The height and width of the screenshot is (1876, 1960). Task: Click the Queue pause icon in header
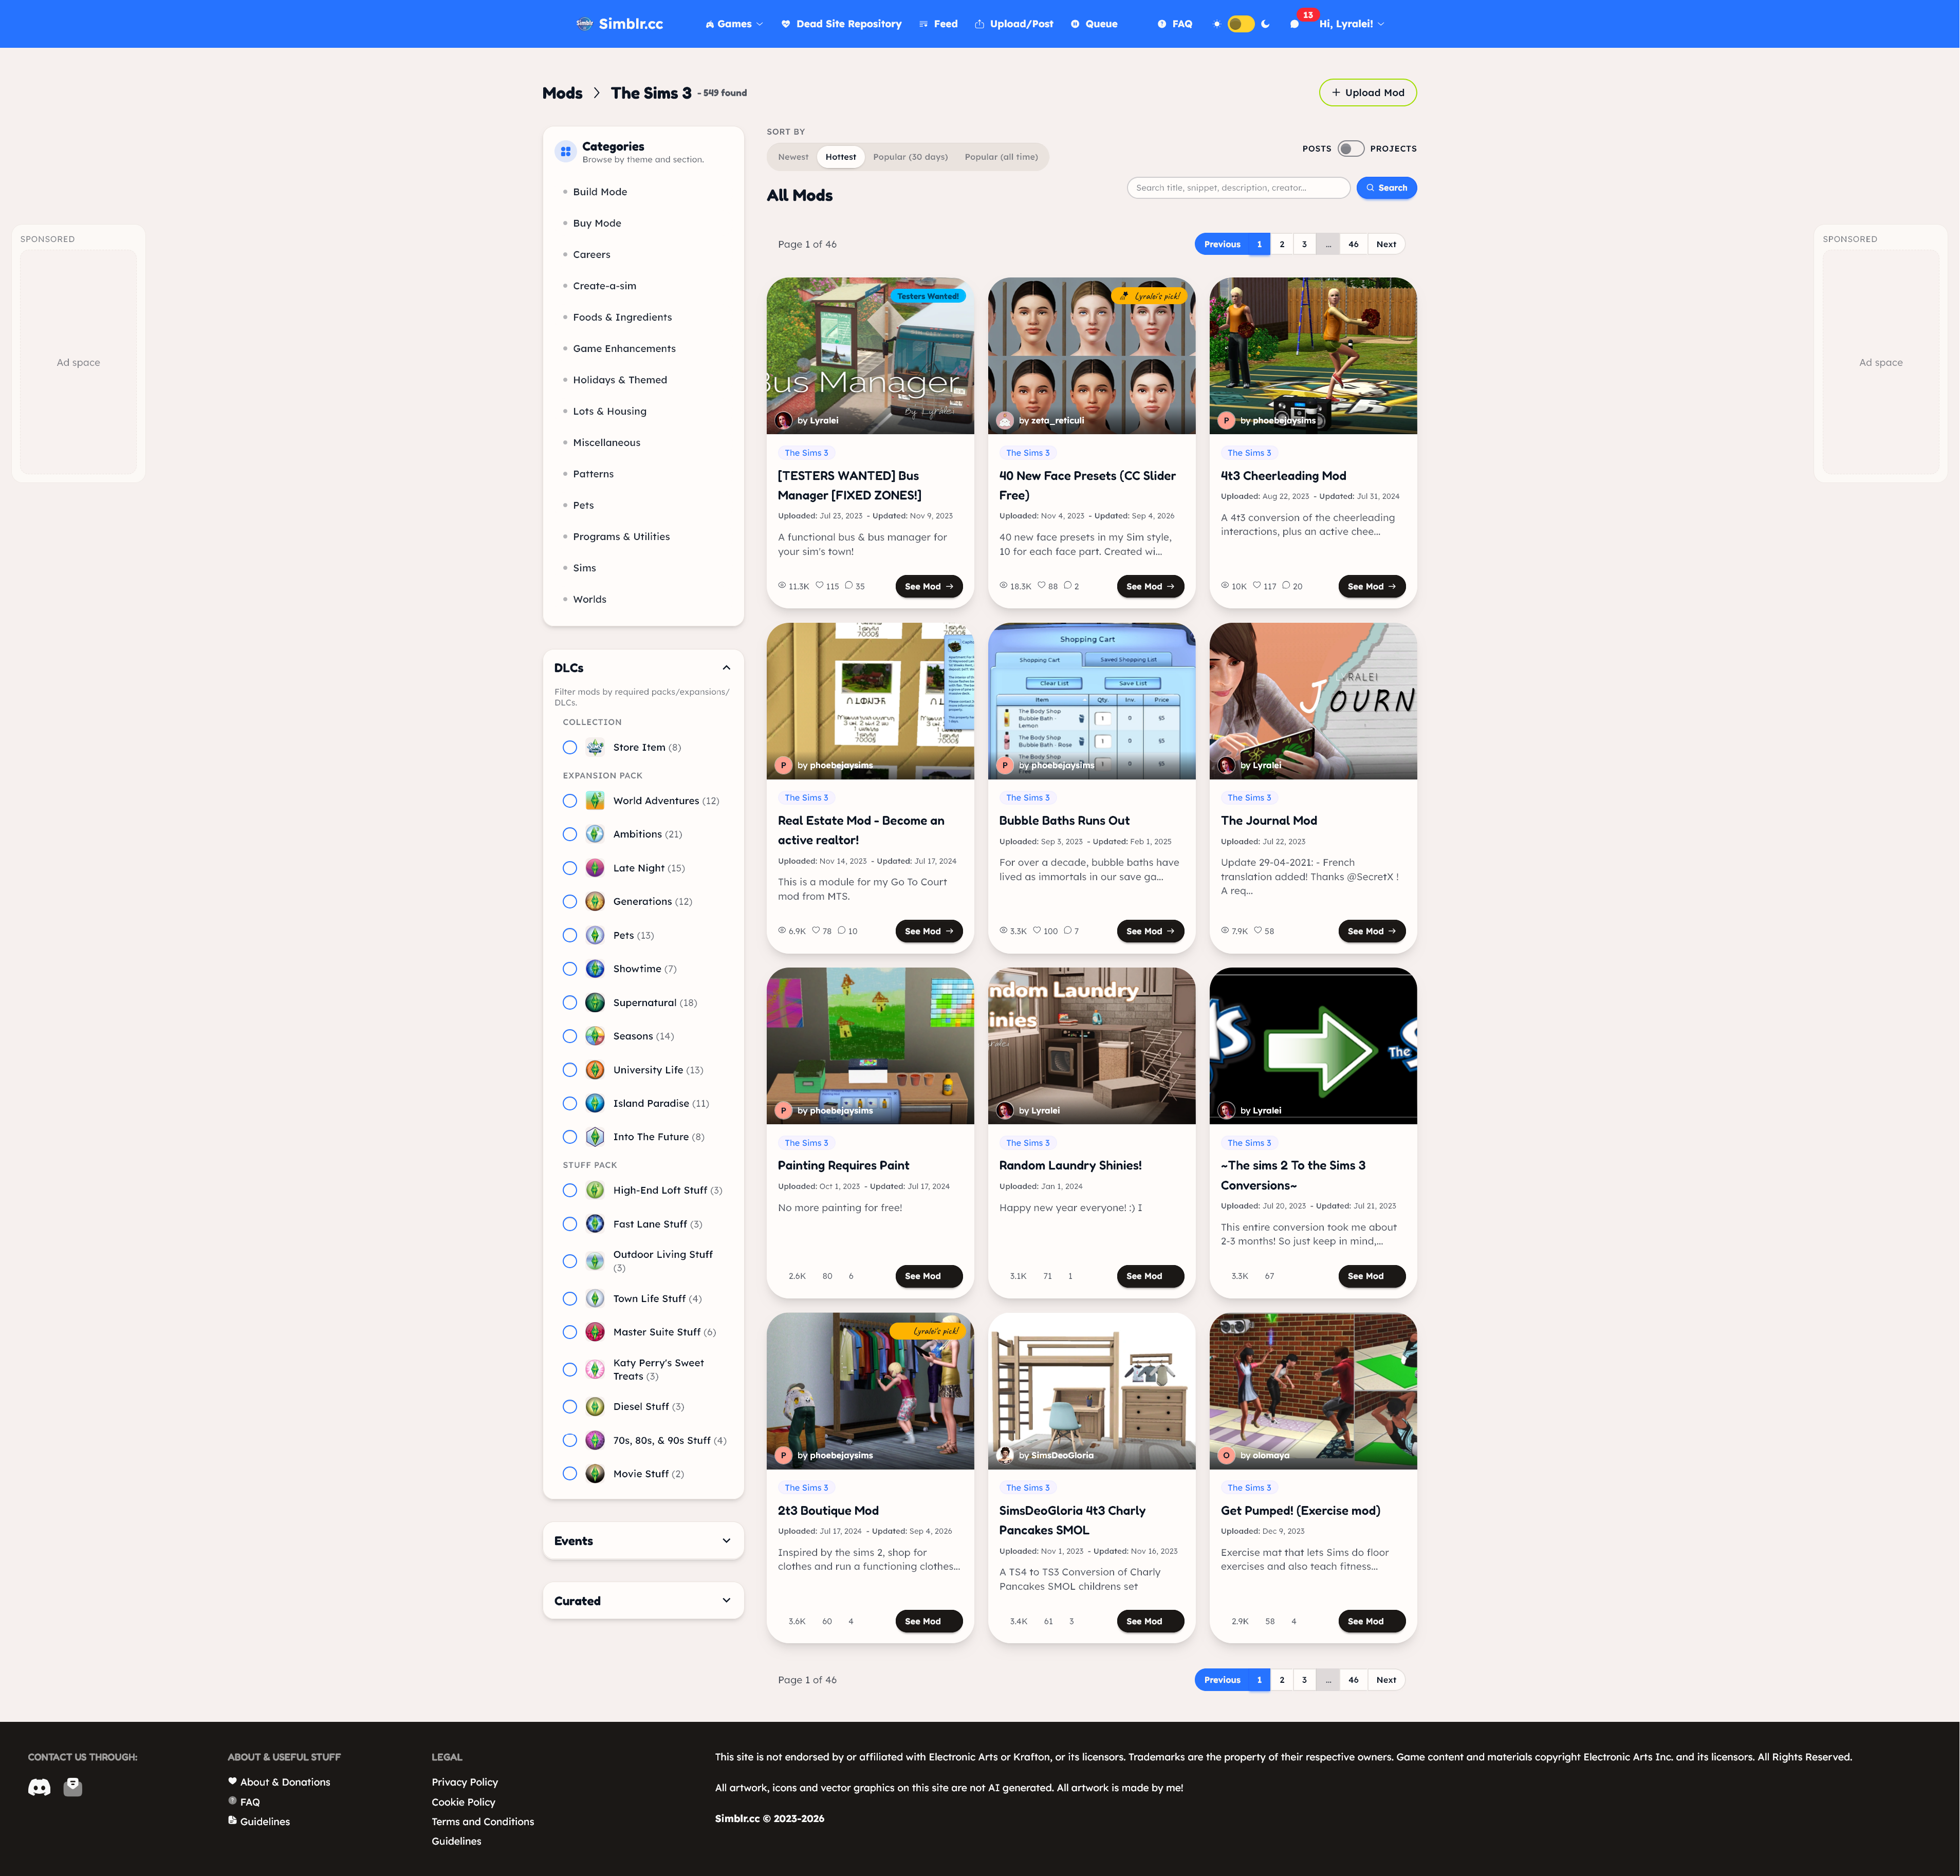pos(1075,24)
